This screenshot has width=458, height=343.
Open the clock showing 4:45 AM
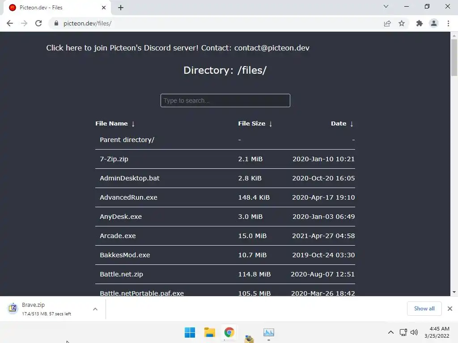tap(437, 332)
